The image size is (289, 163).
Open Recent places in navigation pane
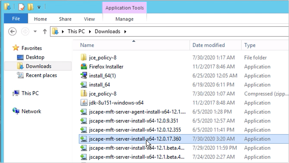(x=41, y=75)
